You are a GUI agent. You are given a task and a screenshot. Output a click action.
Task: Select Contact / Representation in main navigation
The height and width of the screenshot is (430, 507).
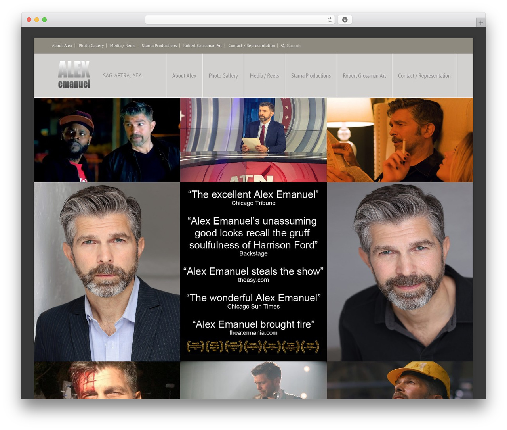pyautogui.click(x=424, y=76)
